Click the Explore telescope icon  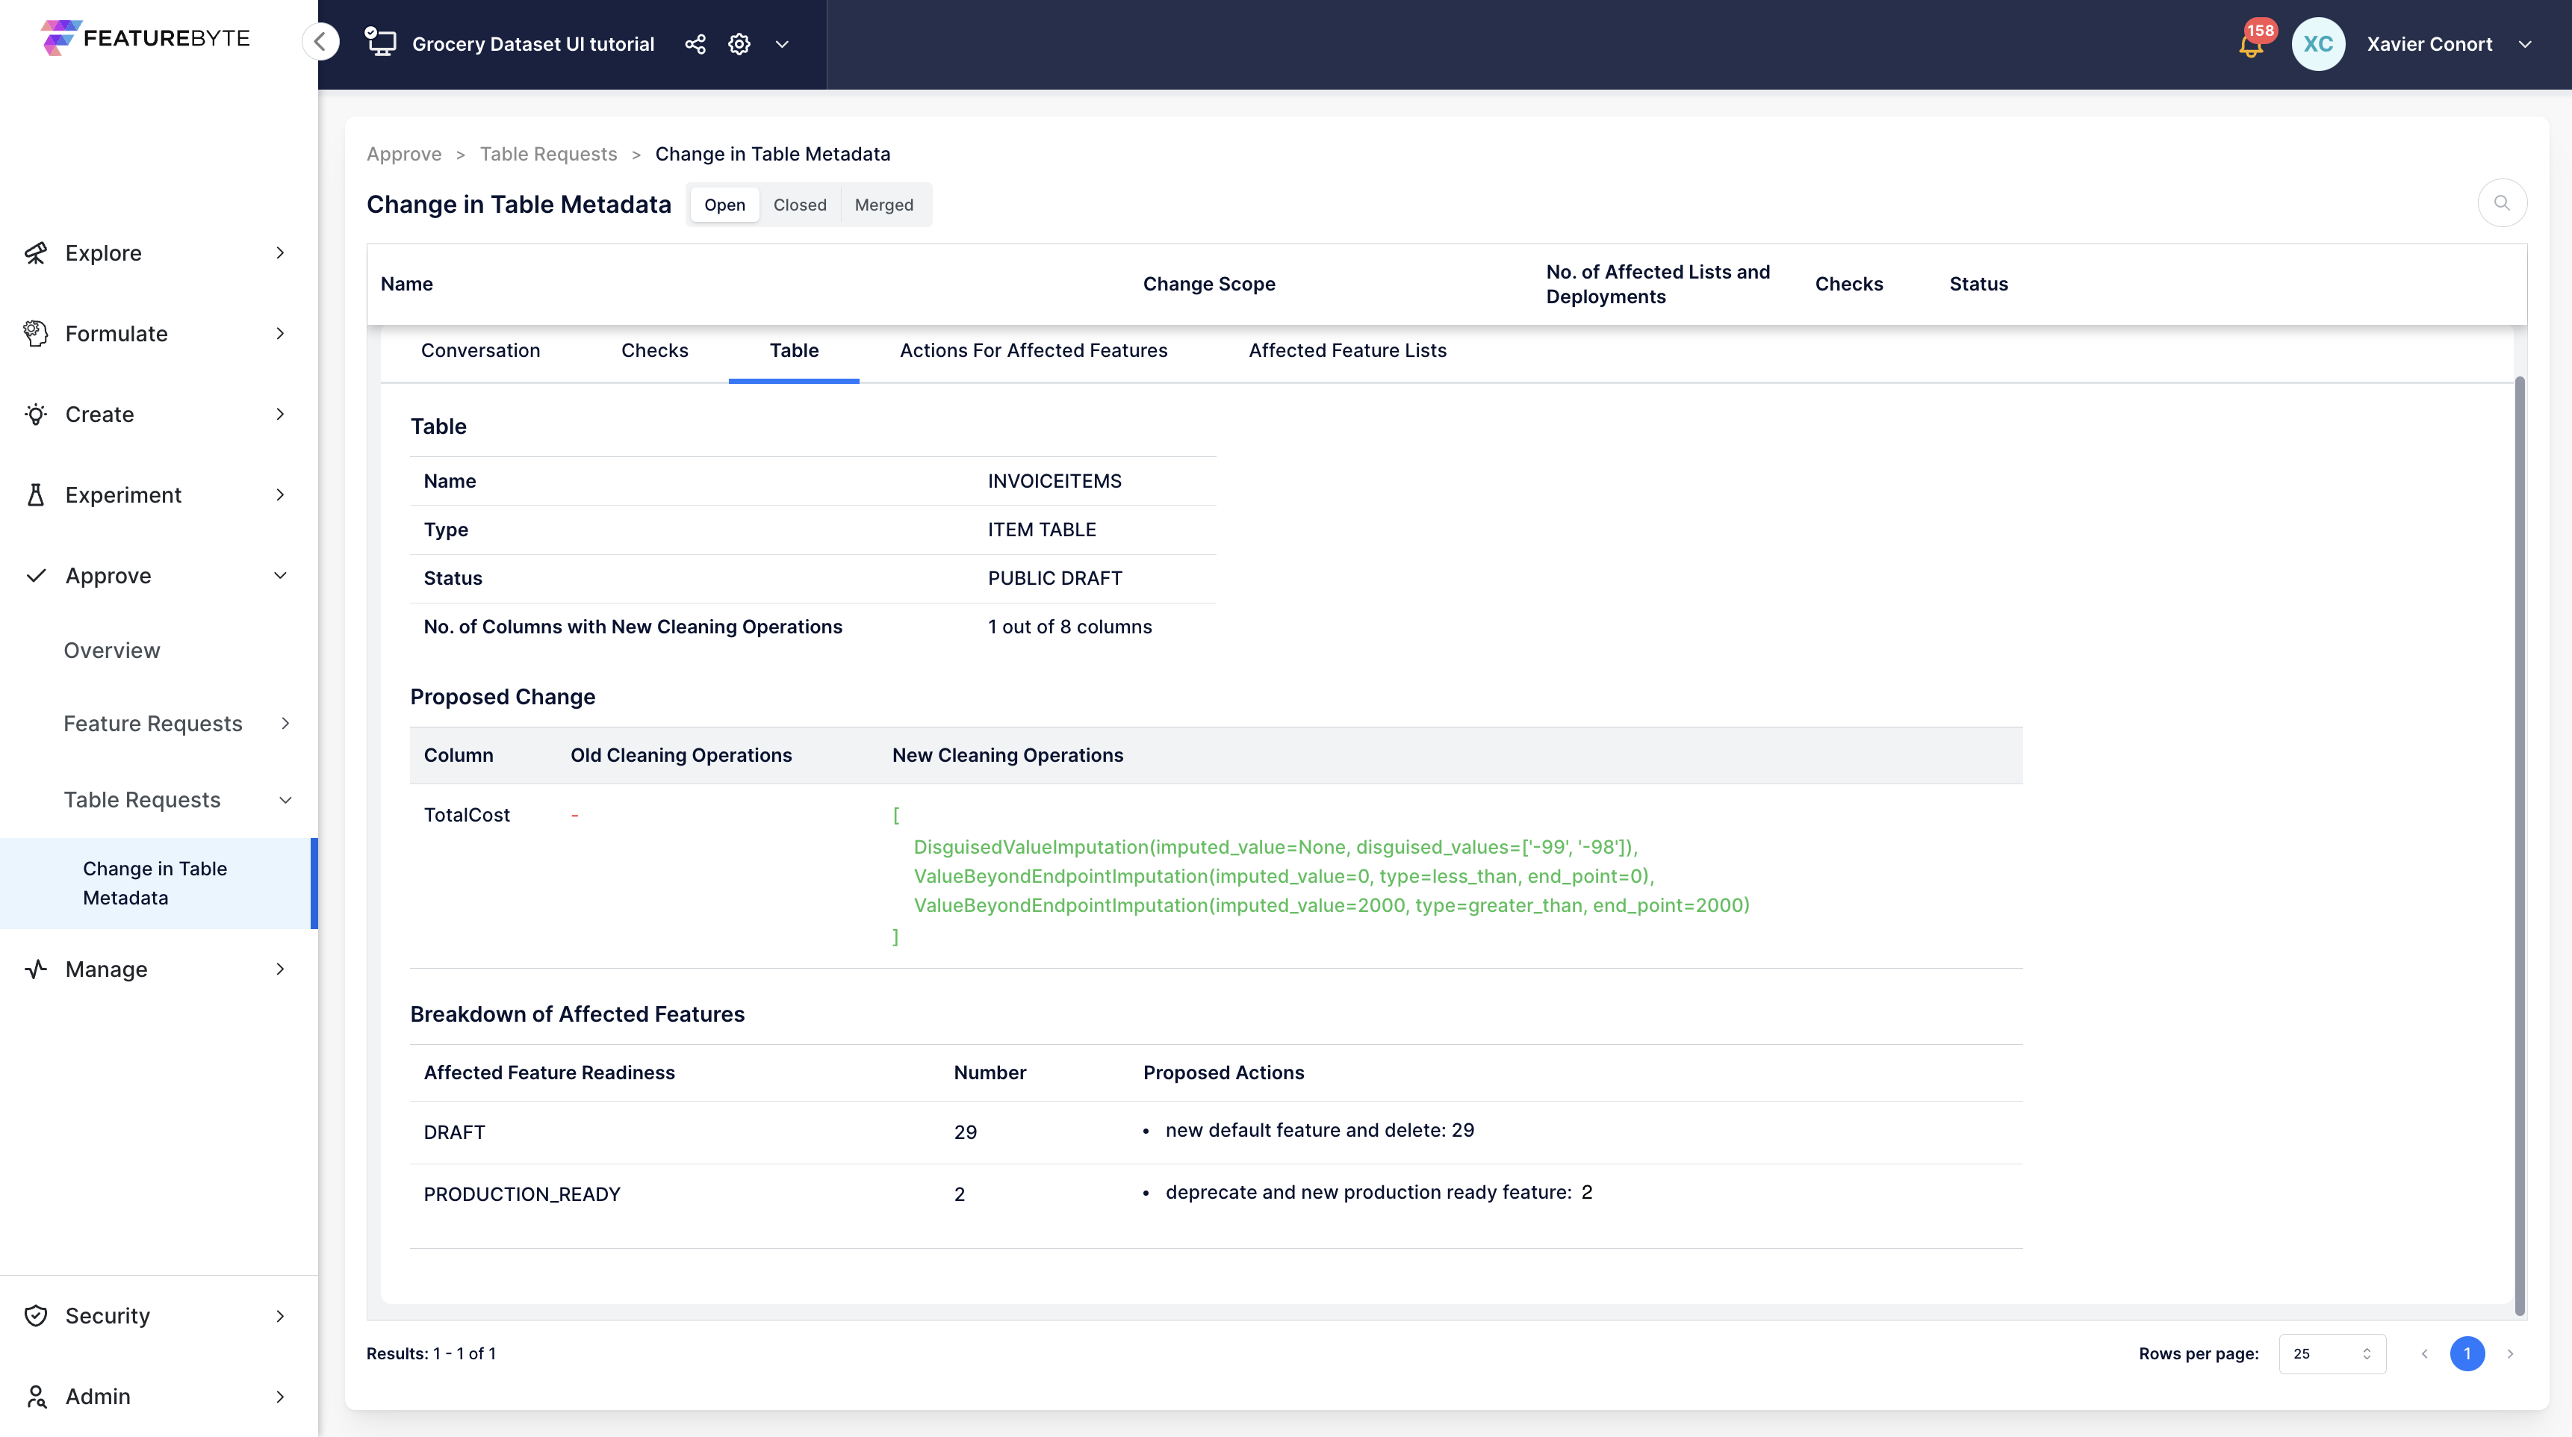coord(36,252)
